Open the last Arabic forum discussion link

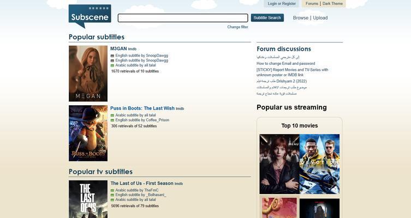tap(277, 94)
